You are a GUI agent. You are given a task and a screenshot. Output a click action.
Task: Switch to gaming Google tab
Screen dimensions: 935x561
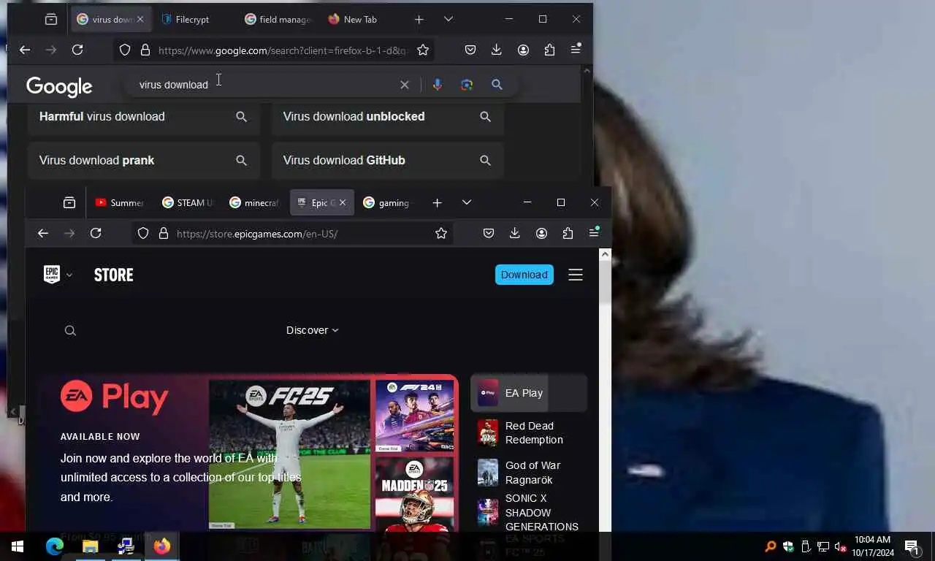coord(387,203)
